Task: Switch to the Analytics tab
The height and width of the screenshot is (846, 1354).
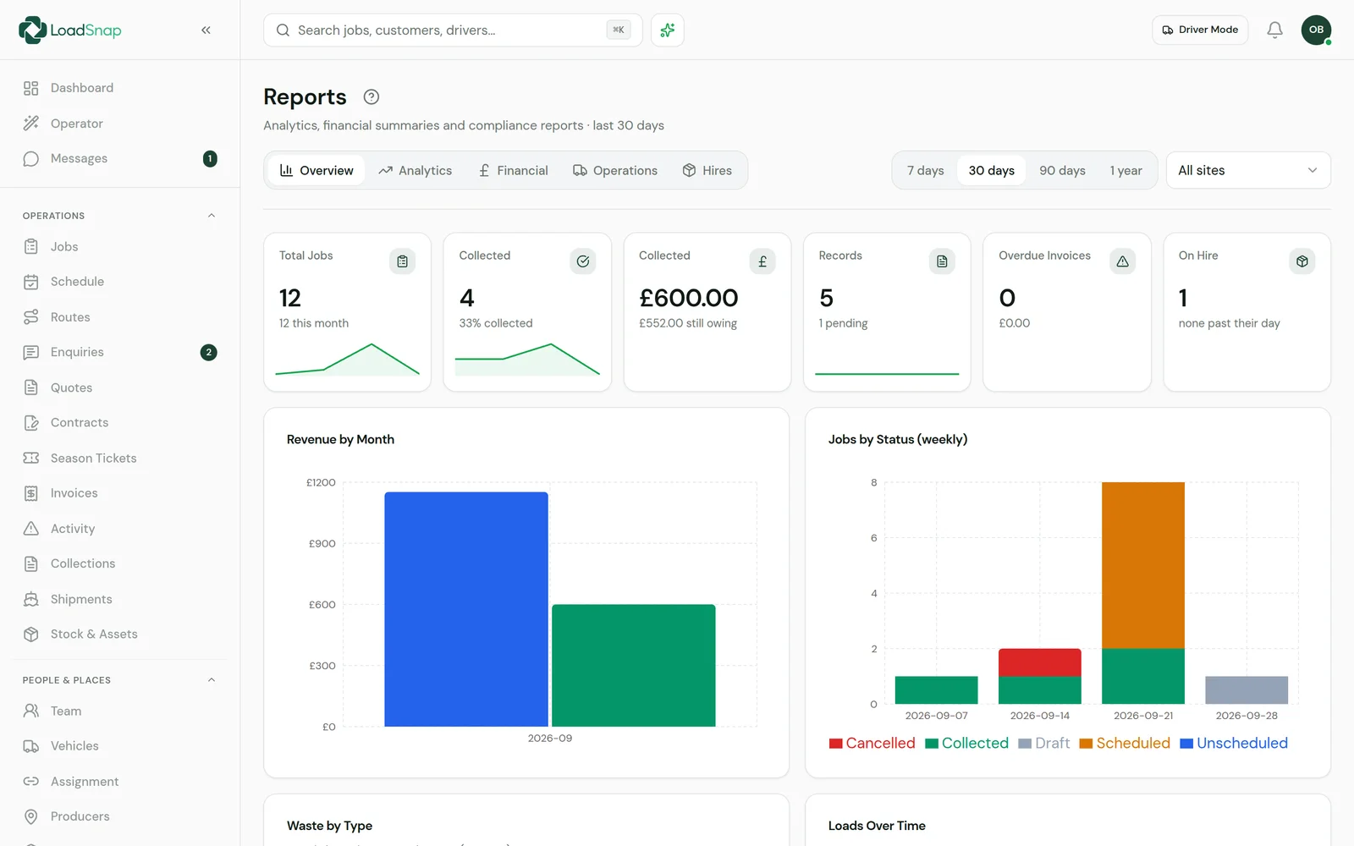Action: click(x=415, y=170)
